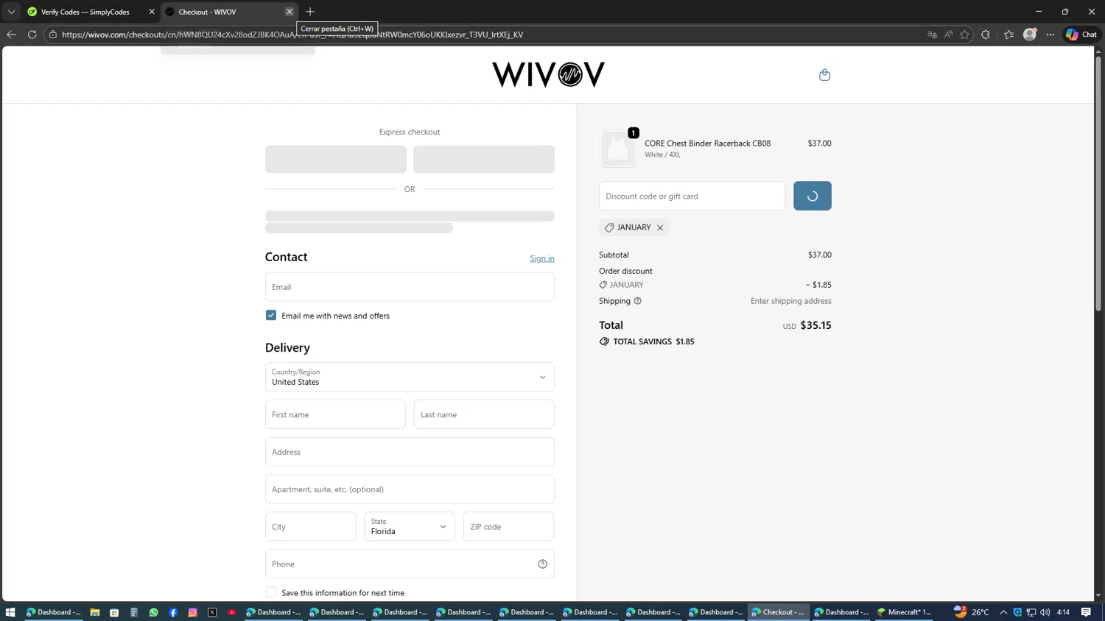Open the Country/Region dropdown
This screenshot has width=1105, height=621.
pyautogui.click(x=410, y=377)
